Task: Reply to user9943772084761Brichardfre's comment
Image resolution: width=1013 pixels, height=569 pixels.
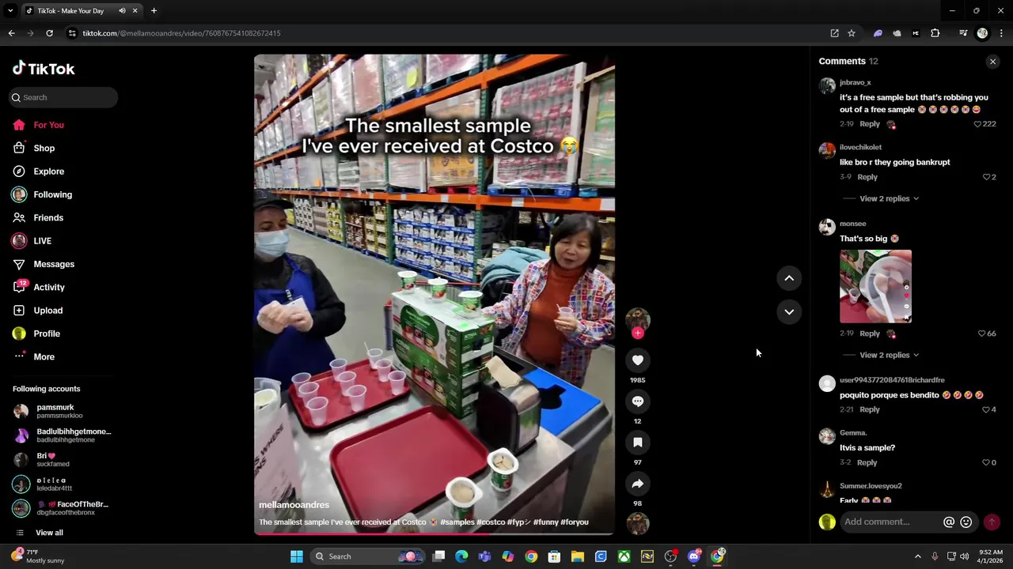Action: [870, 409]
